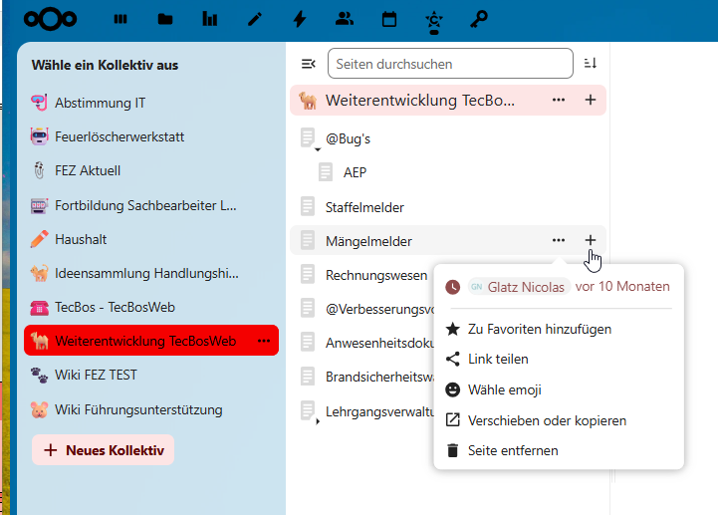Click the 'vor 10 Monaten' timestamp
This screenshot has width=718, height=515.
[622, 286]
